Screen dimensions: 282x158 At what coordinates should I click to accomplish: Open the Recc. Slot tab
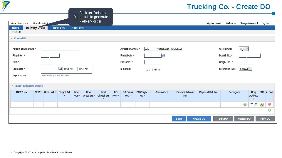[78, 28]
